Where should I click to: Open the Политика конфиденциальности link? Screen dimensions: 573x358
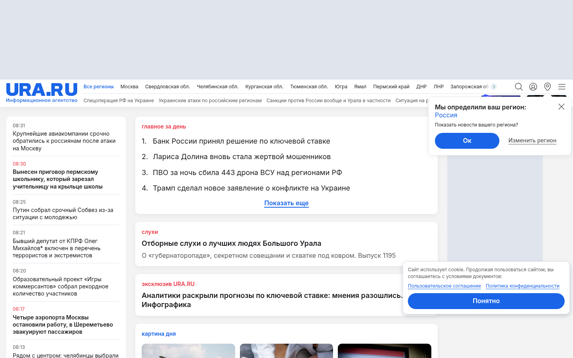pos(522,286)
